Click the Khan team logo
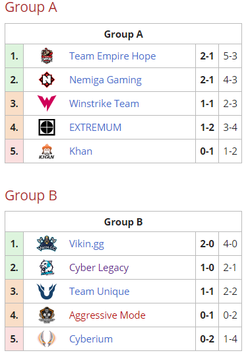Screen dimensions: 248x359 coord(47,151)
